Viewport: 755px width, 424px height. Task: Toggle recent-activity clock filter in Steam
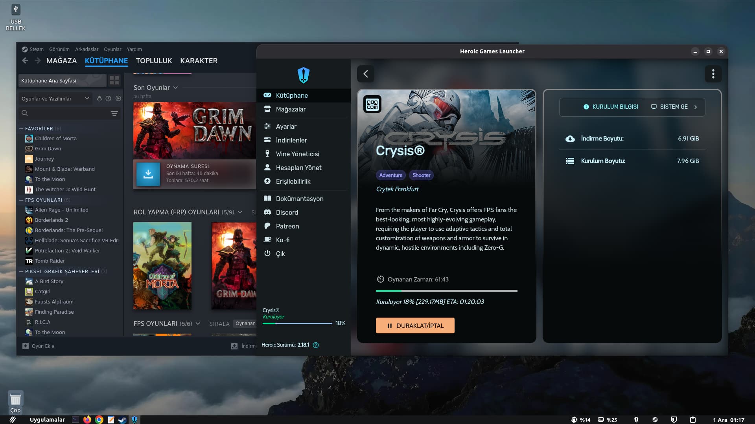click(109, 99)
